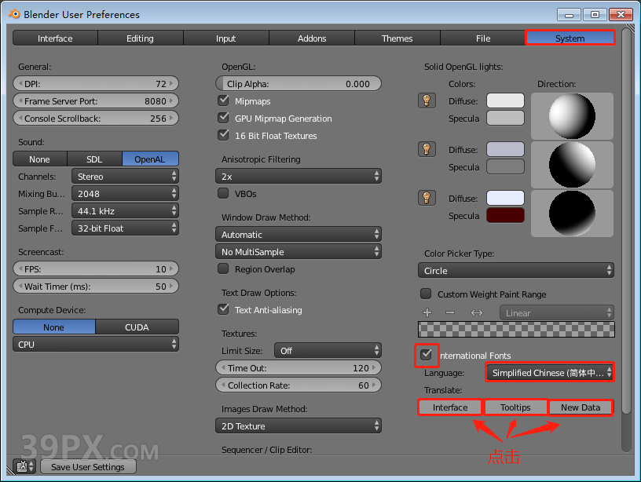Toggle the second Solid OpenGL light bulb
The image size is (641, 482).
tap(427, 148)
